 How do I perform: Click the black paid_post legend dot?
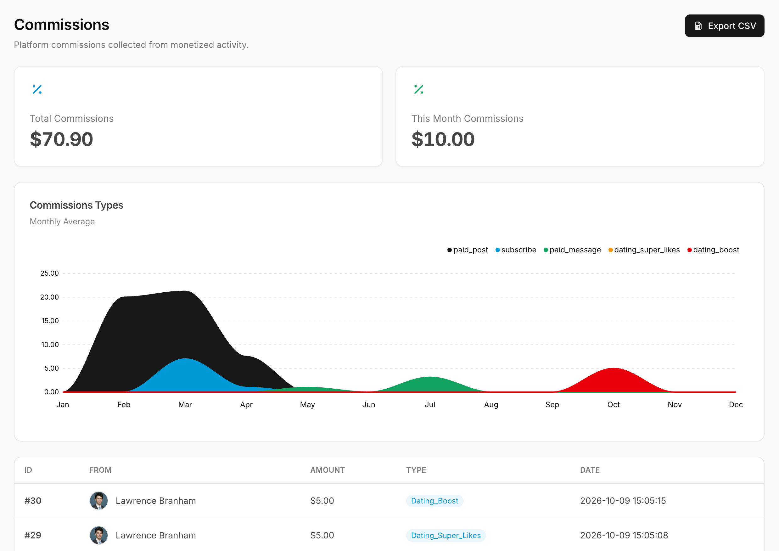[x=449, y=250]
